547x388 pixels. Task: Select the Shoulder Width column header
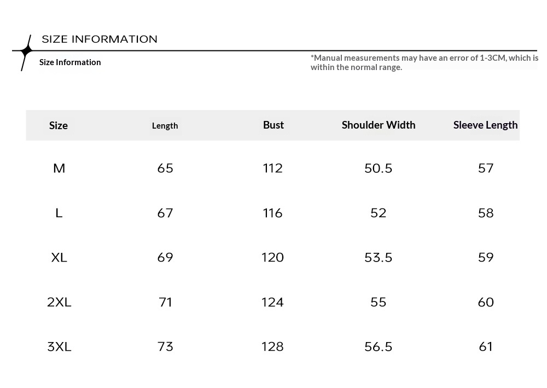[x=379, y=125]
